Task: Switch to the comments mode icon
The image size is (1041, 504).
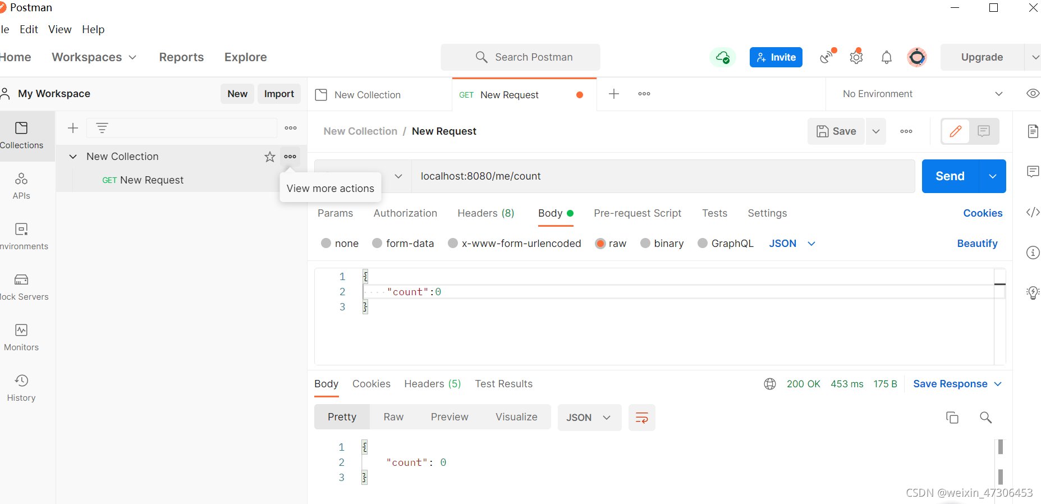Action: (984, 131)
